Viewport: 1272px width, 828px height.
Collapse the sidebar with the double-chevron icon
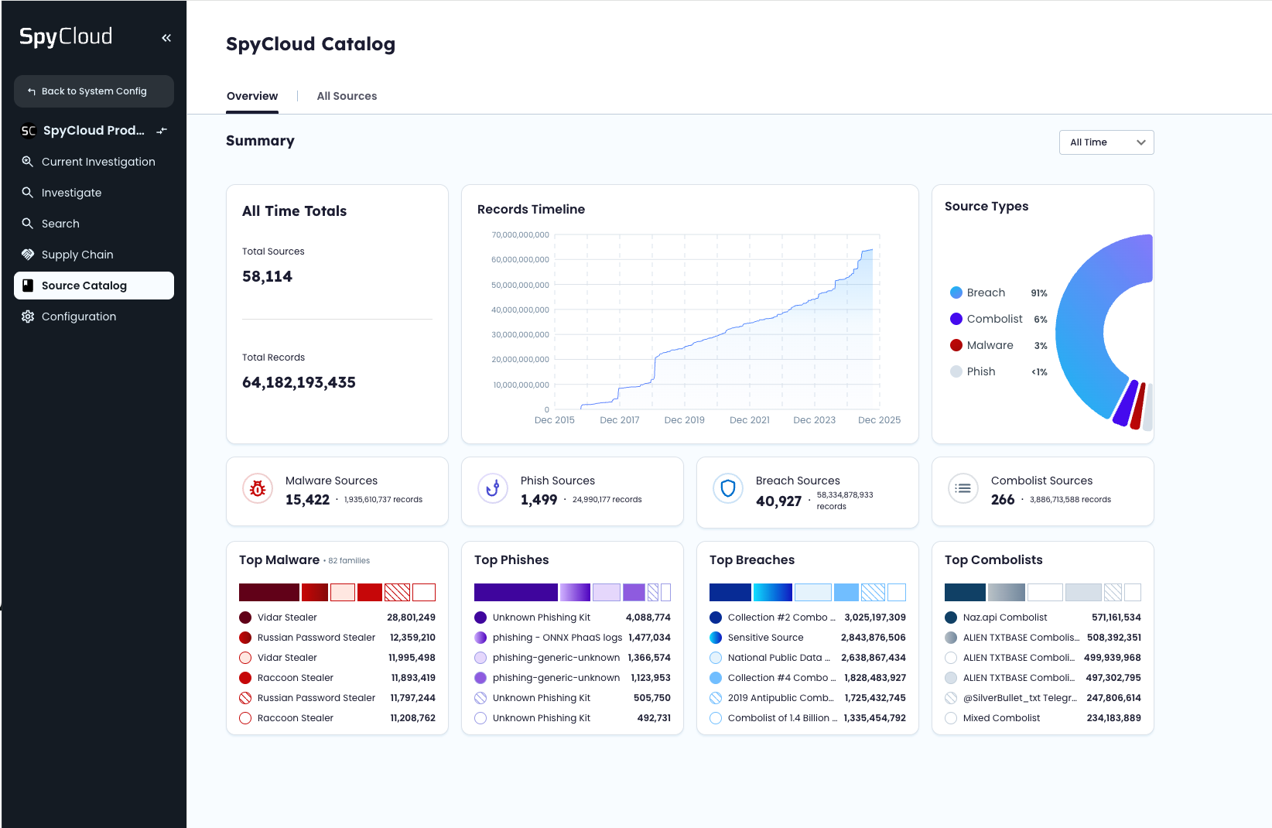pyautogui.click(x=166, y=38)
